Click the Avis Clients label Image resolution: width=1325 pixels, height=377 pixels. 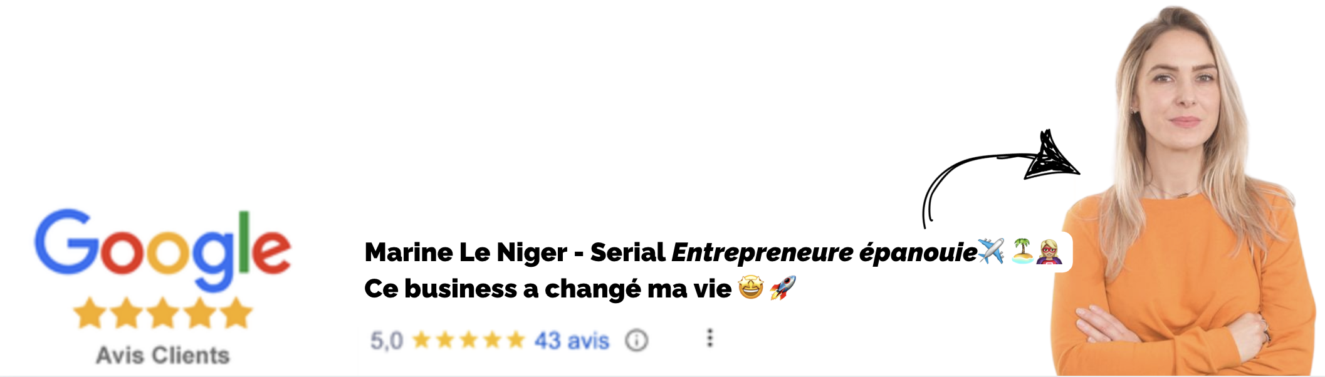tap(163, 355)
